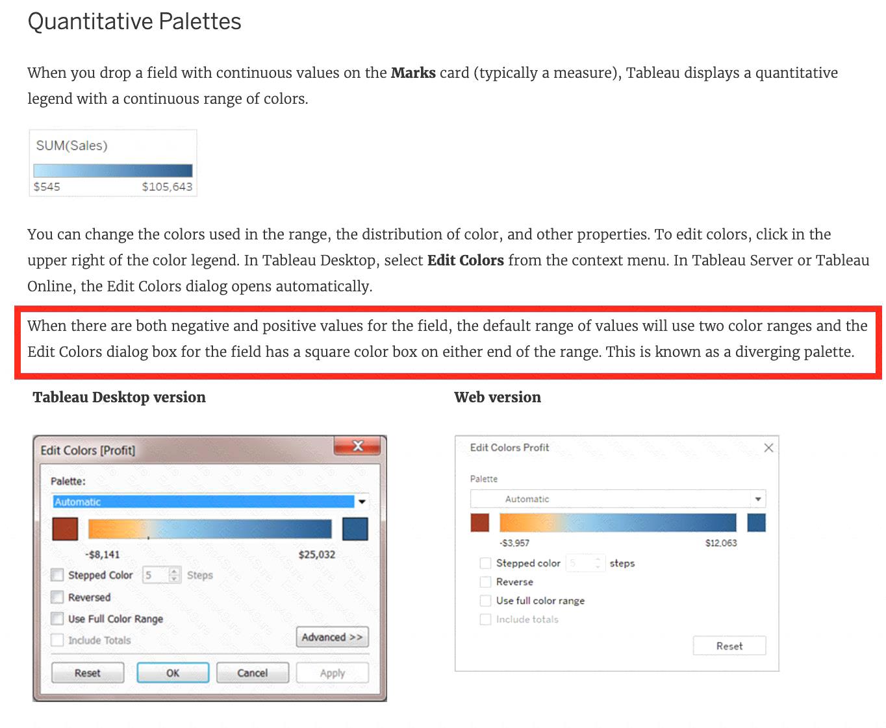Screen dimensions: 886x728
Task: Click the Cancel button
Action: (x=252, y=673)
